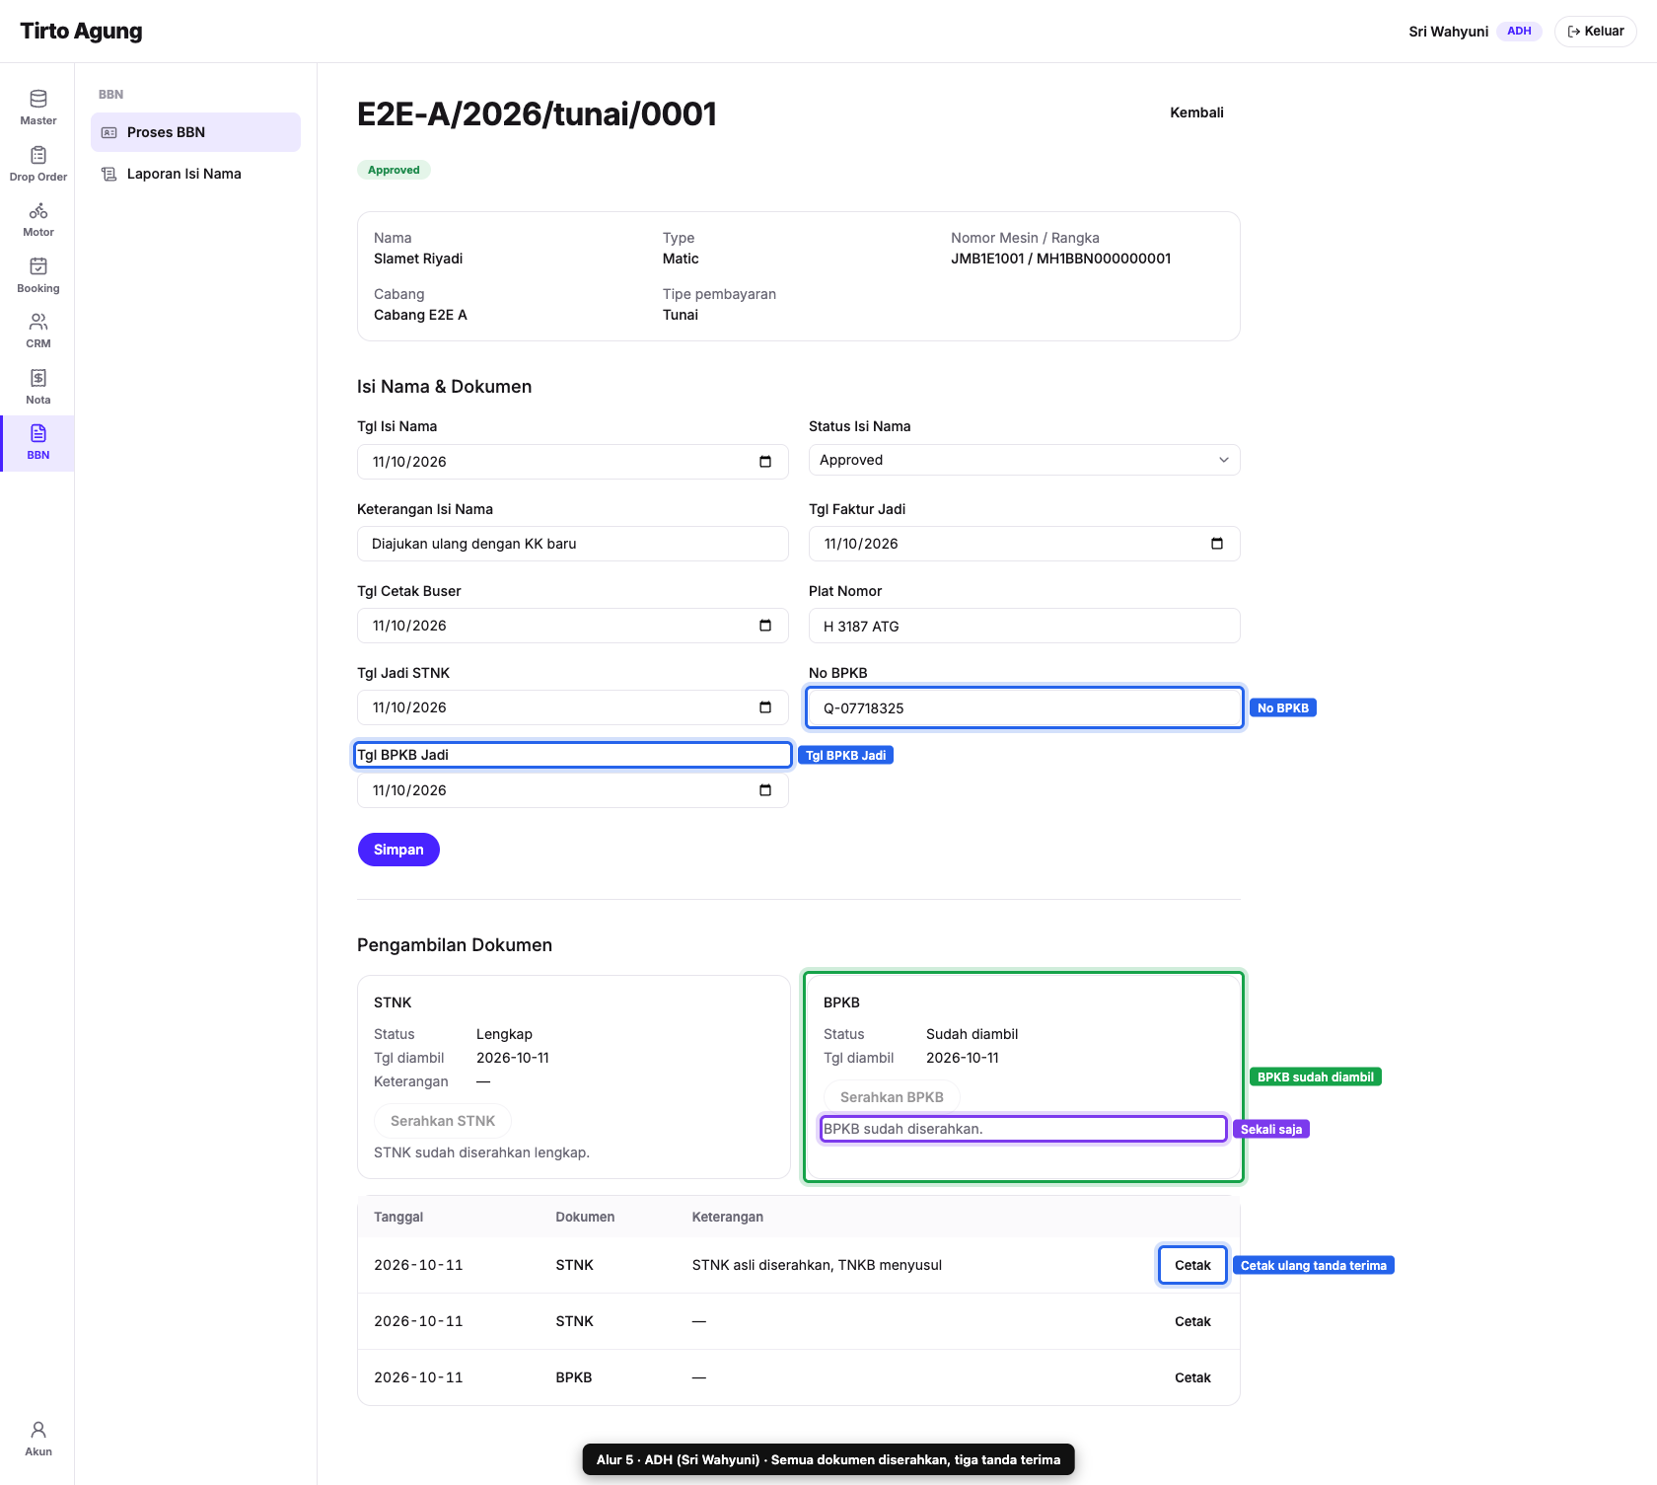Open the Master section icon

pyautogui.click(x=38, y=99)
